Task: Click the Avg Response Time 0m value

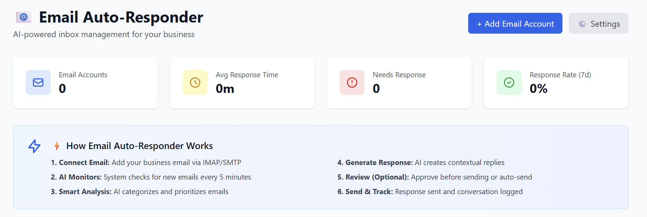Action: 225,89
